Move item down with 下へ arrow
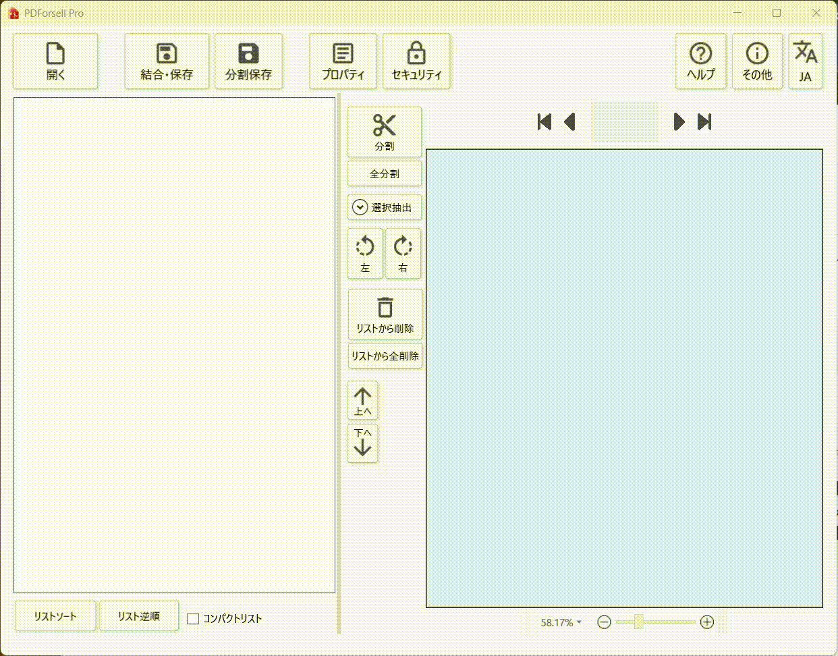 pyautogui.click(x=362, y=443)
